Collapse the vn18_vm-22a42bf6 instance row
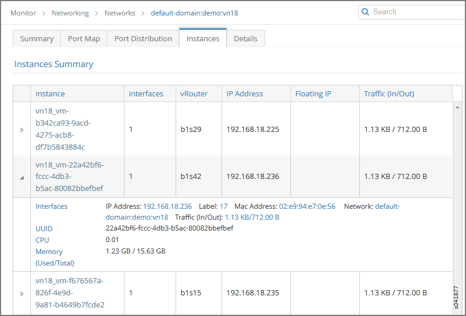Viewport: 466px width, 316px height. click(x=22, y=177)
